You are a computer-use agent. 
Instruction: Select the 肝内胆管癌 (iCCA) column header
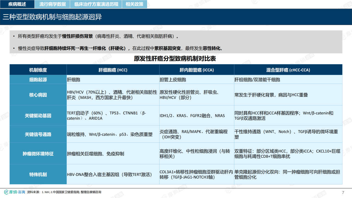[196, 70]
